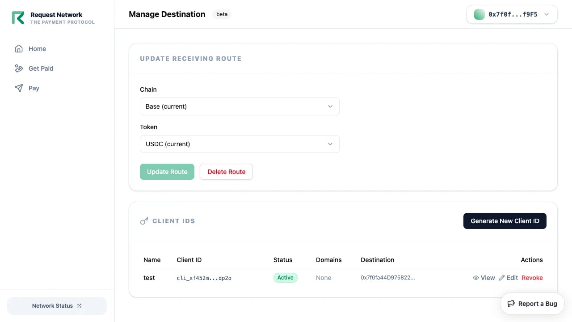Click the Client ID column header
This screenshot has width=572, height=322.
[189, 260]
